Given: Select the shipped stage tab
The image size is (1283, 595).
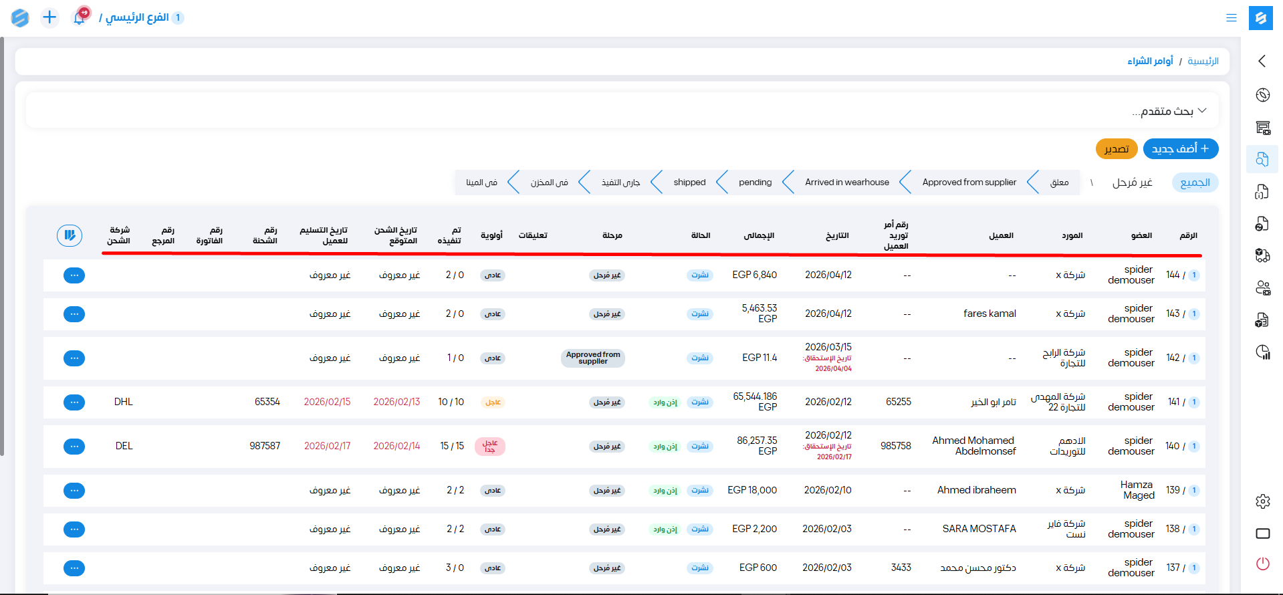Looking at the screenshot, I should click(689, 183).
